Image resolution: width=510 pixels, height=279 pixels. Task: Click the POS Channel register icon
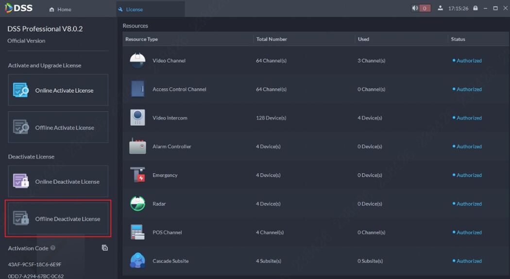click(x=137, y=232)
